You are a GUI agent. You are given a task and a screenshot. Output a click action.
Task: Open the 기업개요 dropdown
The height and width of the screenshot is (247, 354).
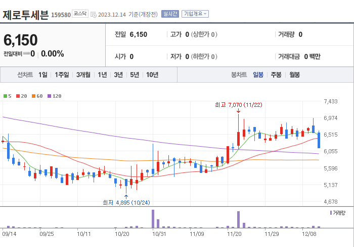pyautogui.click(x=195, y=14)
